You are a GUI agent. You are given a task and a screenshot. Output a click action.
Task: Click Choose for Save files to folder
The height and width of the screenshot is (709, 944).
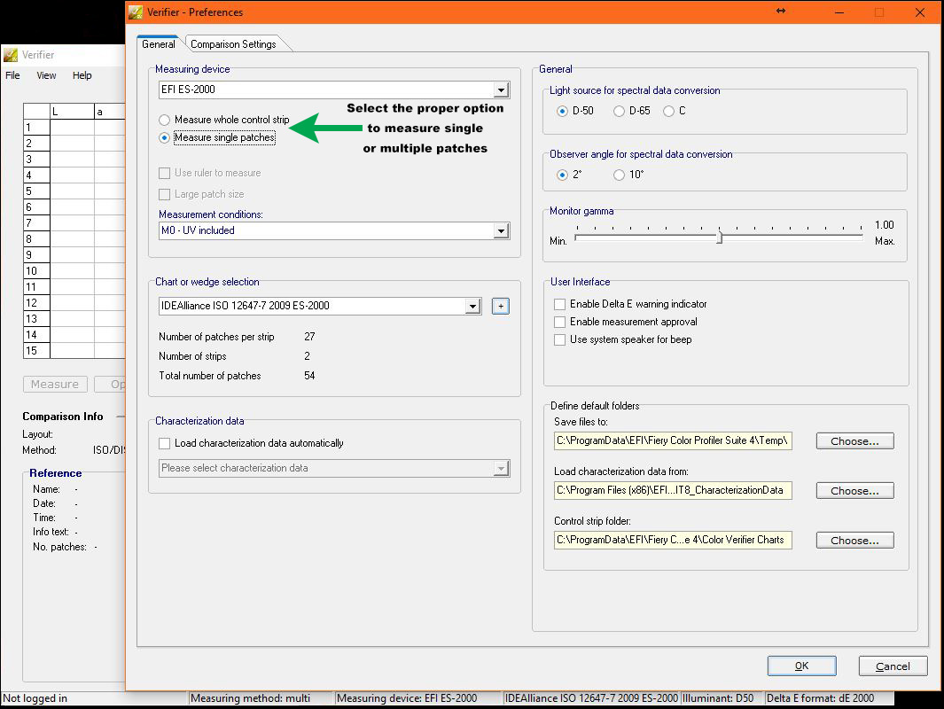tap(854, 441)
